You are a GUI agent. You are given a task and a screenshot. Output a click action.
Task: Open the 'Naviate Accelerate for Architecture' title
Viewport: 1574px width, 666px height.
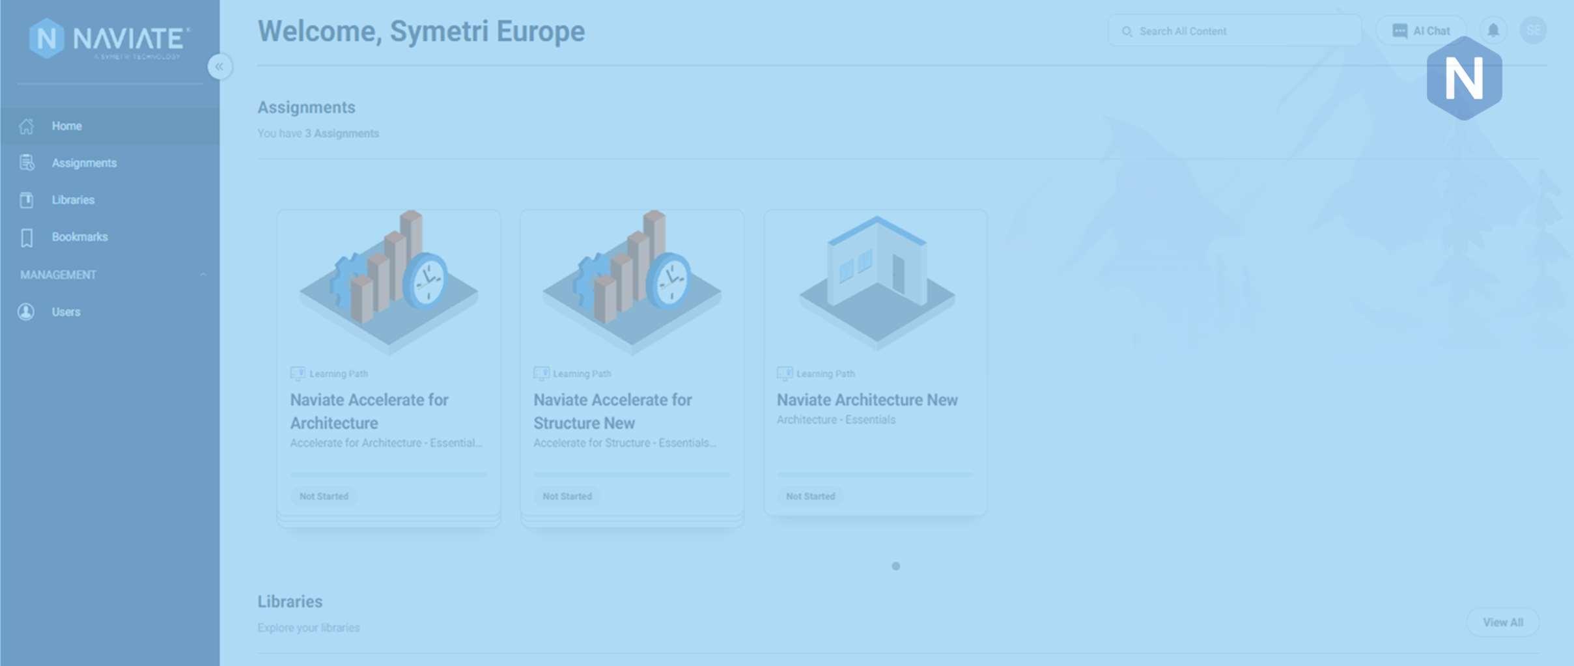click(369, 411)
